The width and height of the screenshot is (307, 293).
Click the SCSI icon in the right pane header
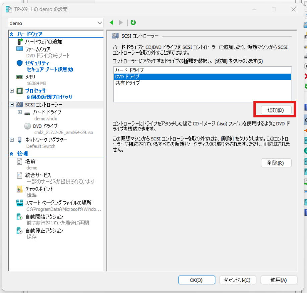pos(115,36)
